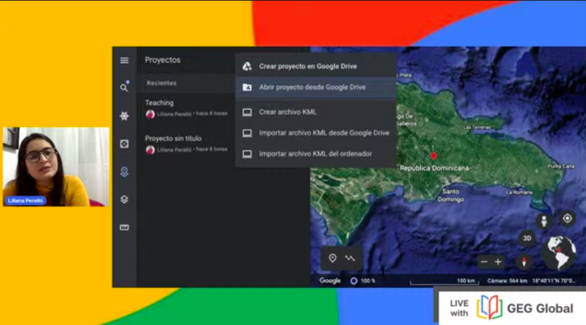Select Importar archivo KML del ordenador

tap(316, 154)
